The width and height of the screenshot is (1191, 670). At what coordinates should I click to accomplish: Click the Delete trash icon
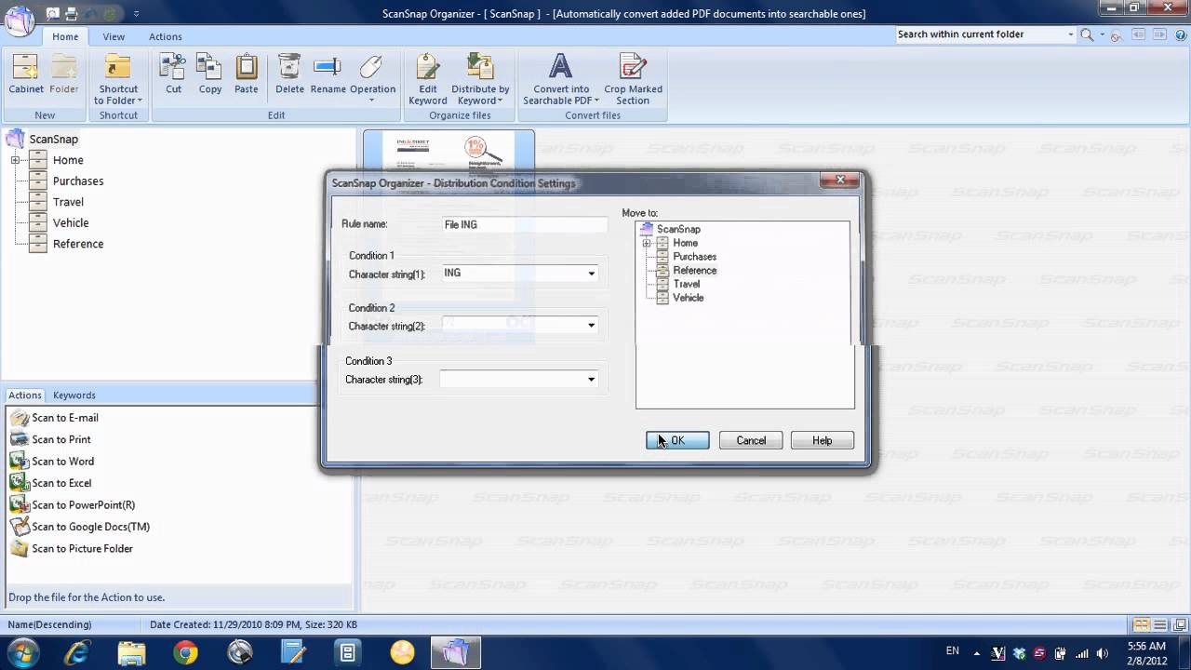click(x=289, y=68)
